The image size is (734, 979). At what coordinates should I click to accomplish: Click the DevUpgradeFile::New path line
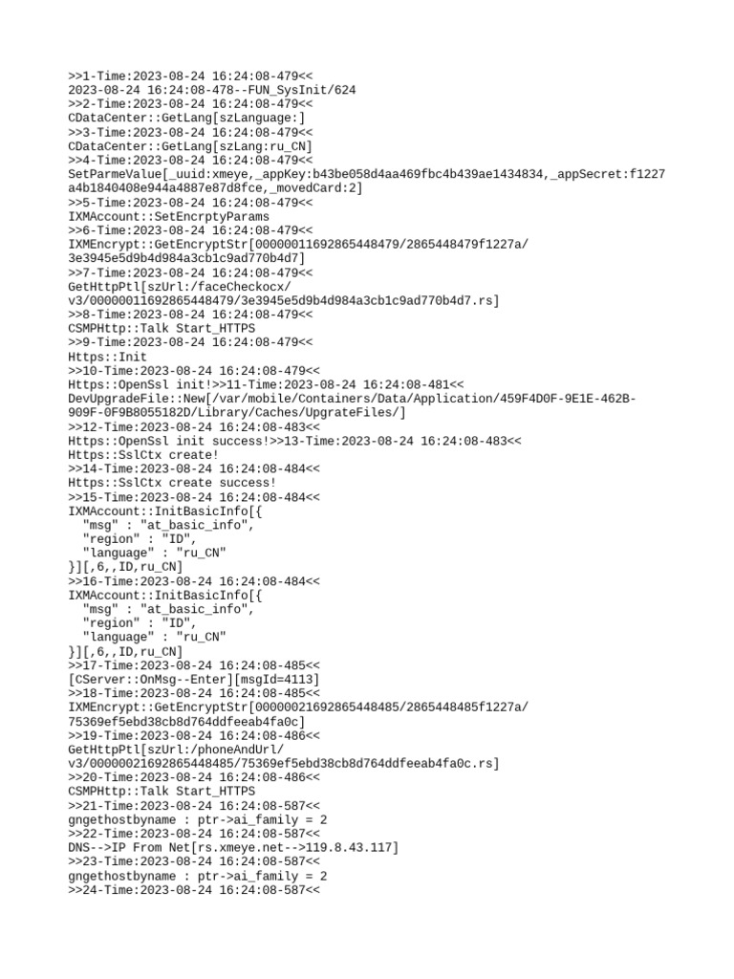click(x=352, y=405)
